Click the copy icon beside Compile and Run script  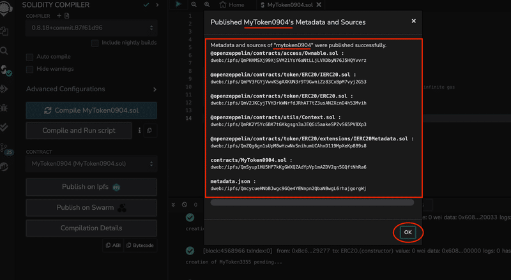(x=149, y=131)
